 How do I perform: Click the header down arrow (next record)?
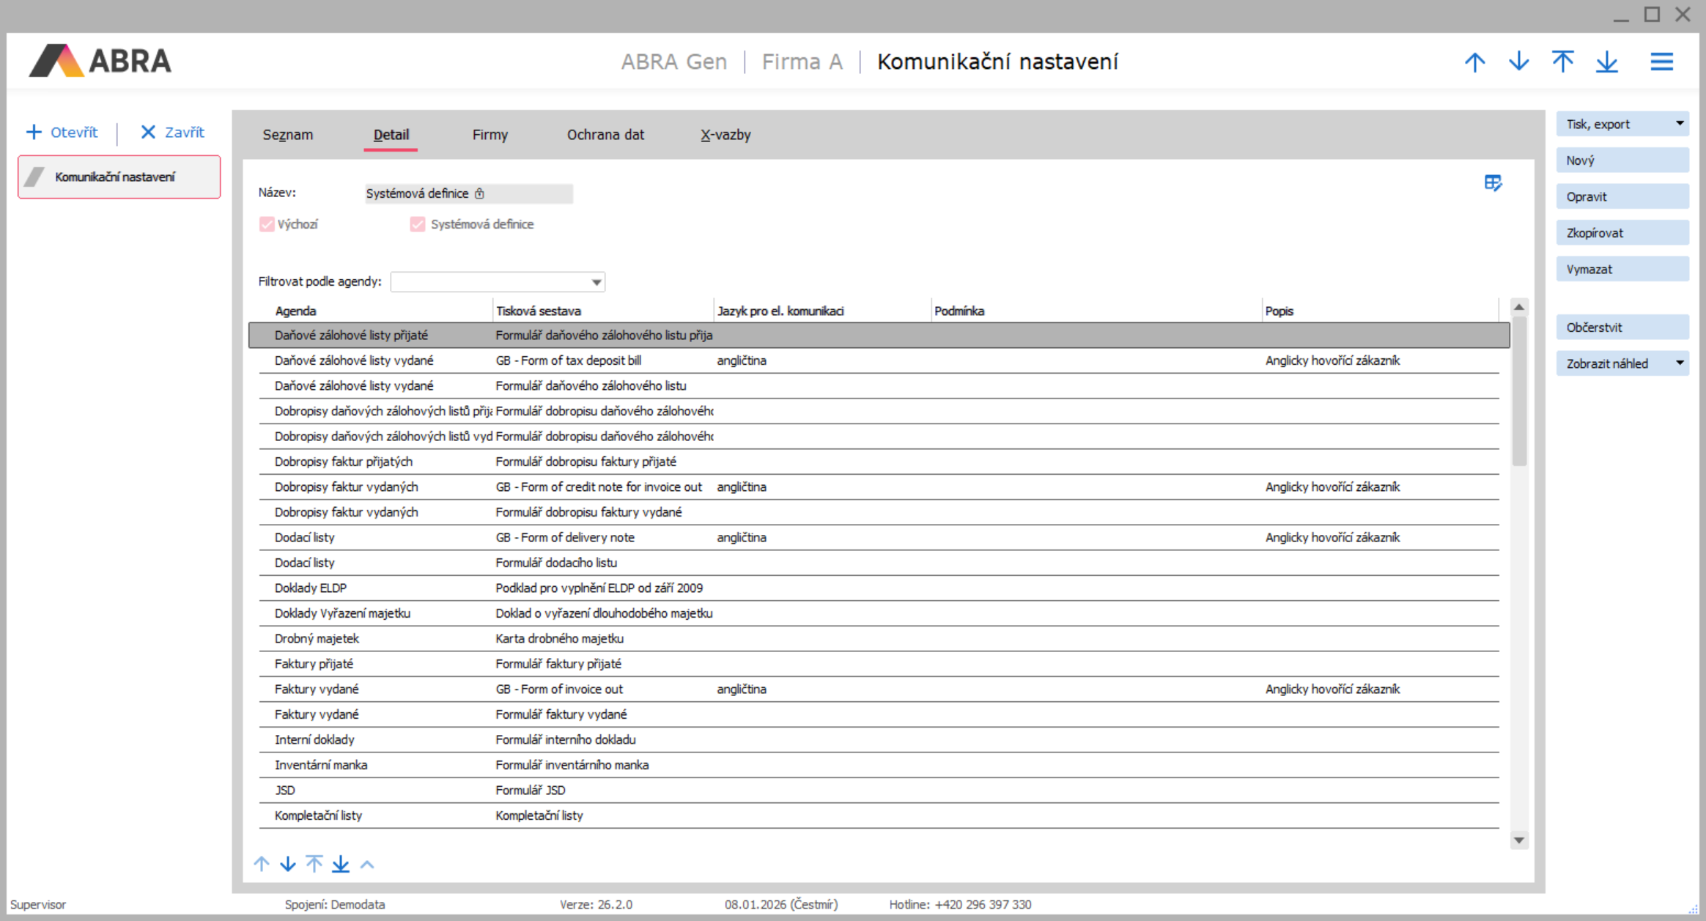click(1518, 62)
